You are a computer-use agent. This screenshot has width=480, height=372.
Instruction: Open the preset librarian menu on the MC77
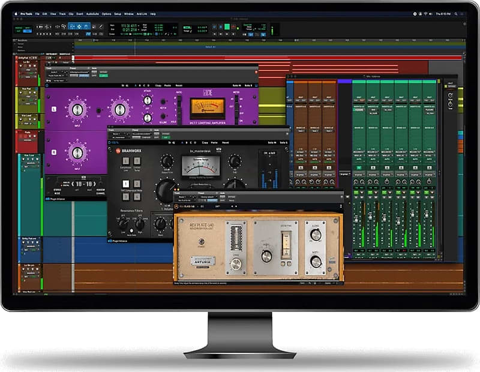[x=80, y=73]
